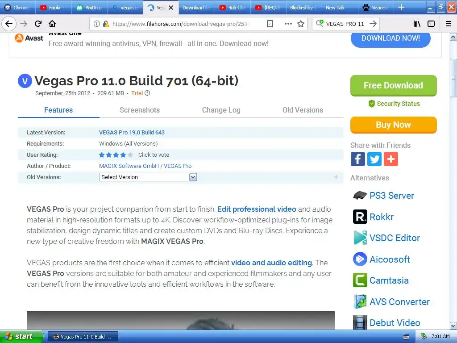The height and width of the screenshot is (343, 457).
Task: Switch to the Download browser tab
Action: 196,8
